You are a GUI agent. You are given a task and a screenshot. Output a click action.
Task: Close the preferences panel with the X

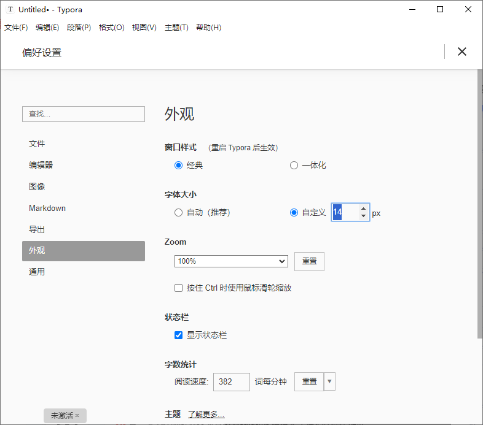click(461, 52)
